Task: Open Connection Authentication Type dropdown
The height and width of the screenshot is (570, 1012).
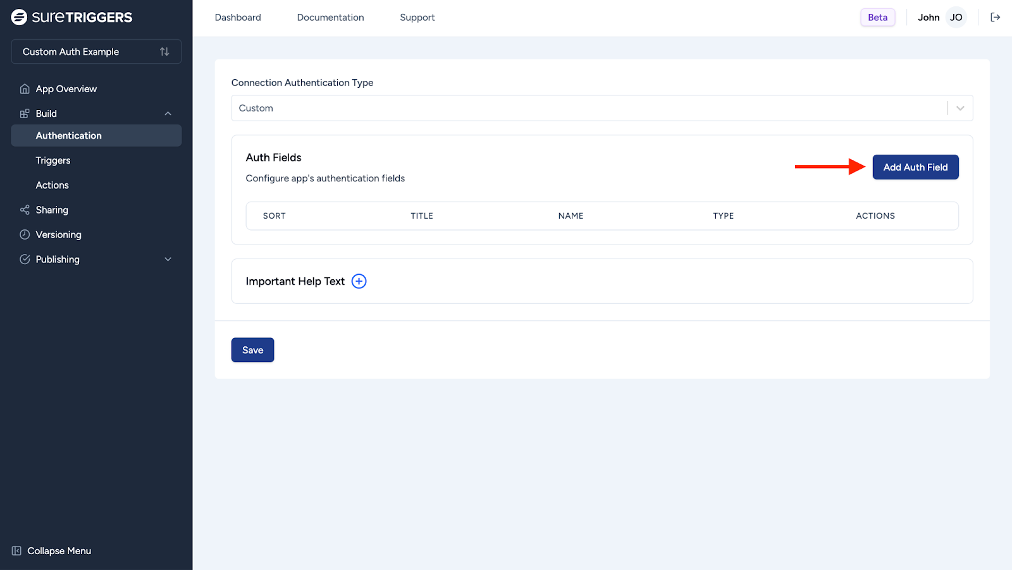Action: (x=602, y=108)
